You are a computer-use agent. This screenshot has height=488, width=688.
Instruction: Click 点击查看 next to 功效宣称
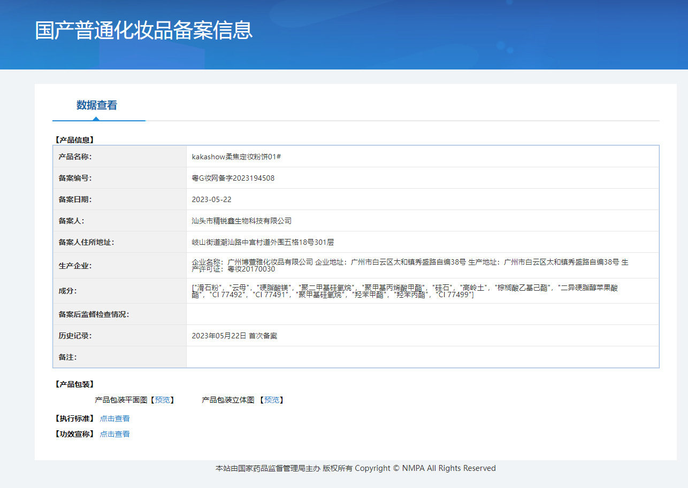(114, 434)
